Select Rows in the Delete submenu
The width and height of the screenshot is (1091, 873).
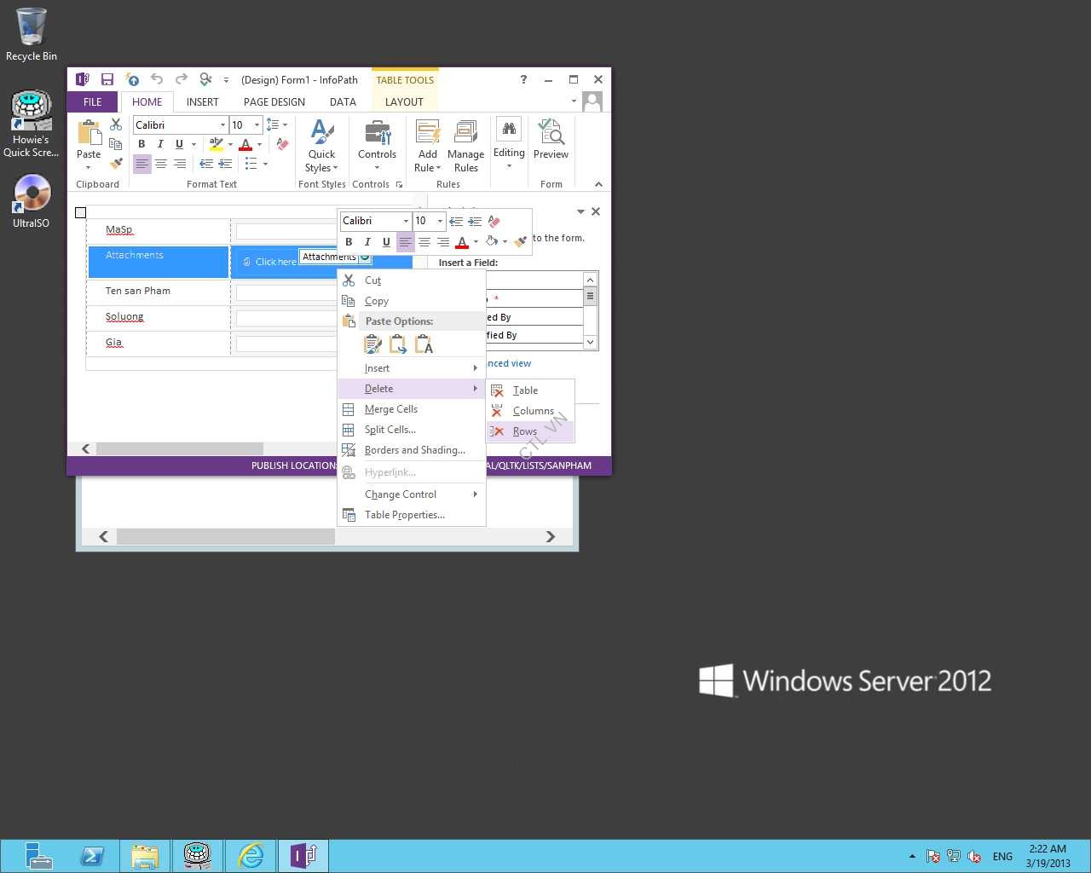click(x=525, y=431)
